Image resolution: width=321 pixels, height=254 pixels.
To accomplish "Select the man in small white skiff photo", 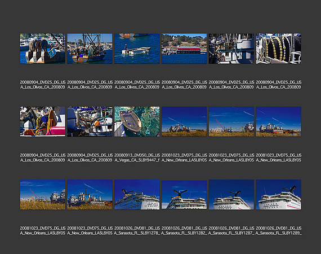I will (137, 49).
